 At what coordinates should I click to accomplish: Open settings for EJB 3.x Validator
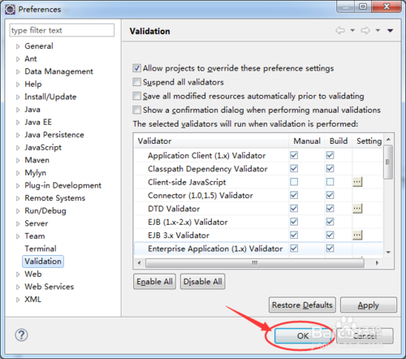[357, 235]
